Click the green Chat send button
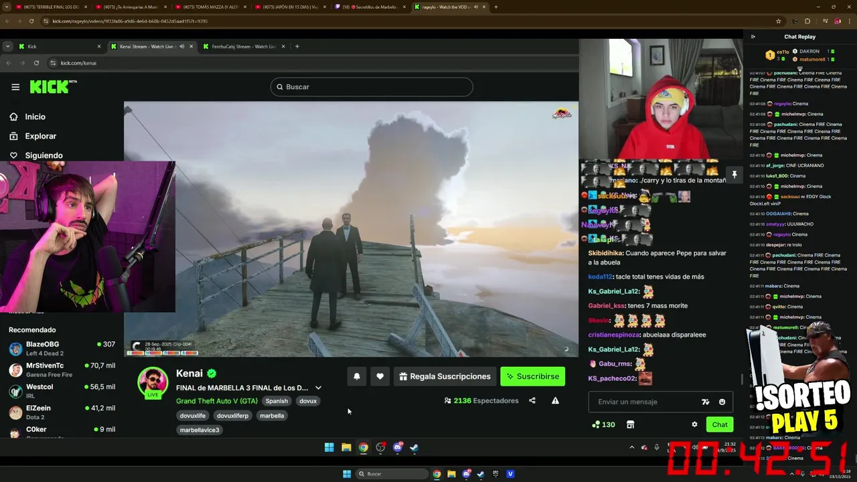 point(720,424)
